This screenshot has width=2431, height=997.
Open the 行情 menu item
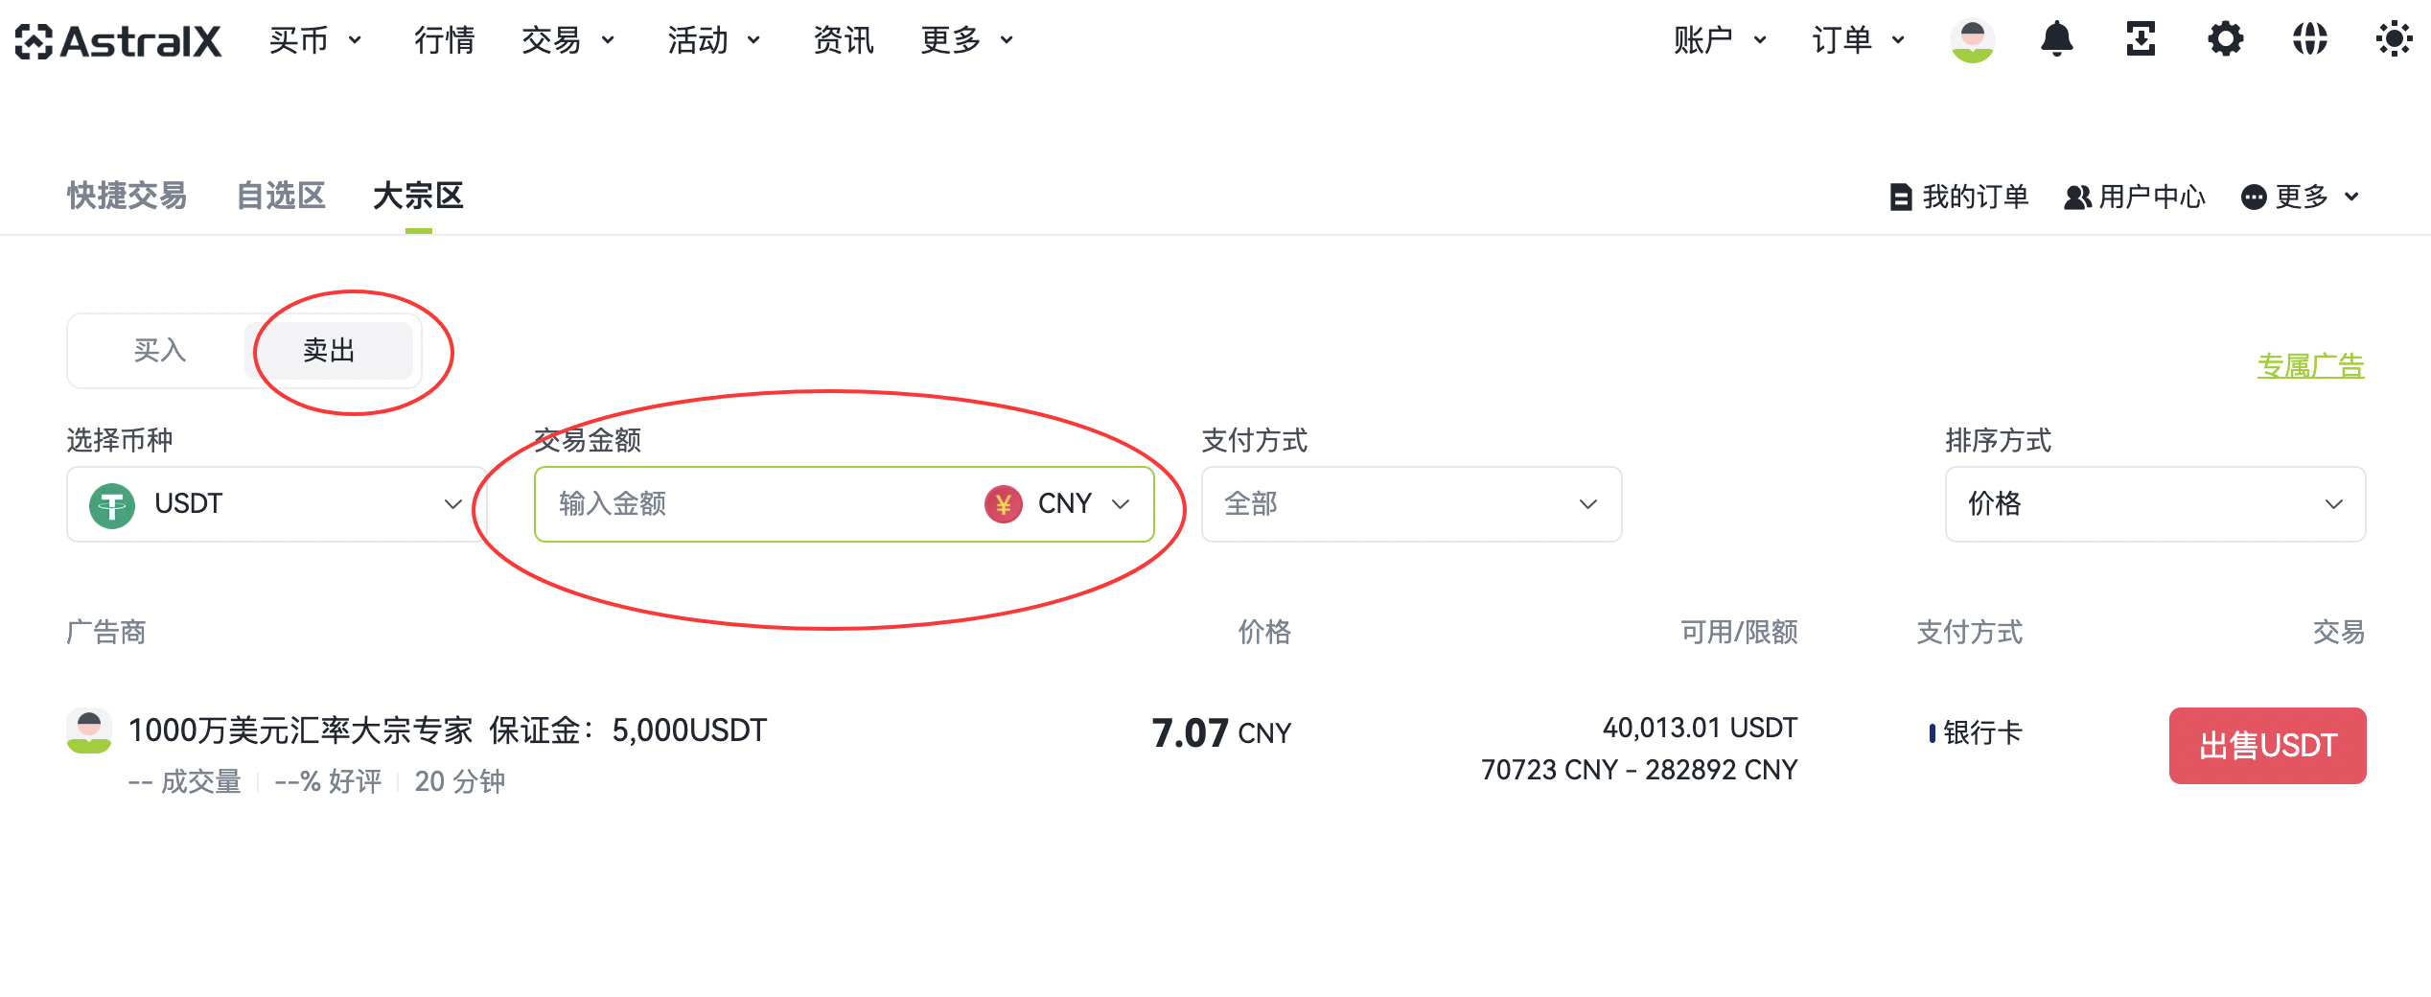(x=444, y=40)
